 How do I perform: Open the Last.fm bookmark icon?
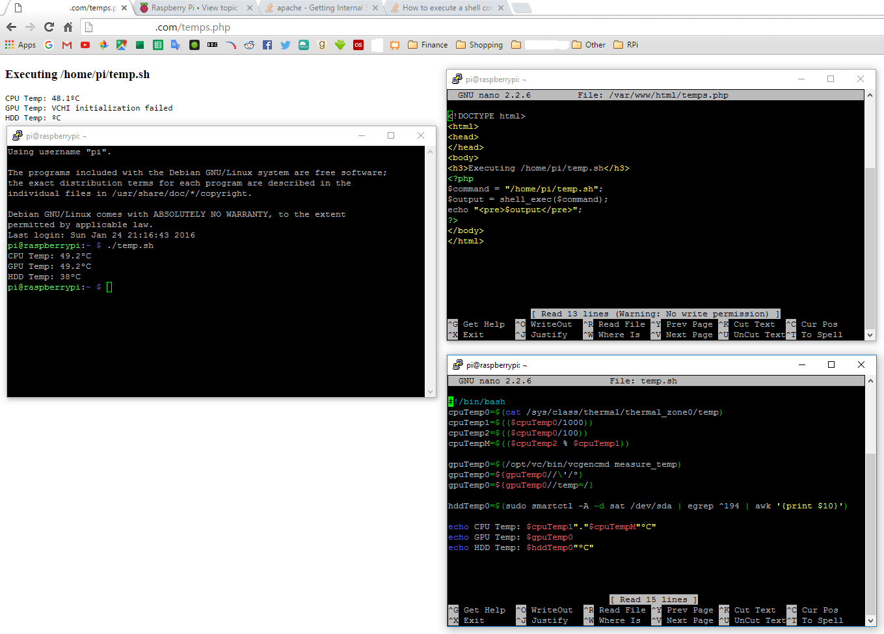click(358, 45)
